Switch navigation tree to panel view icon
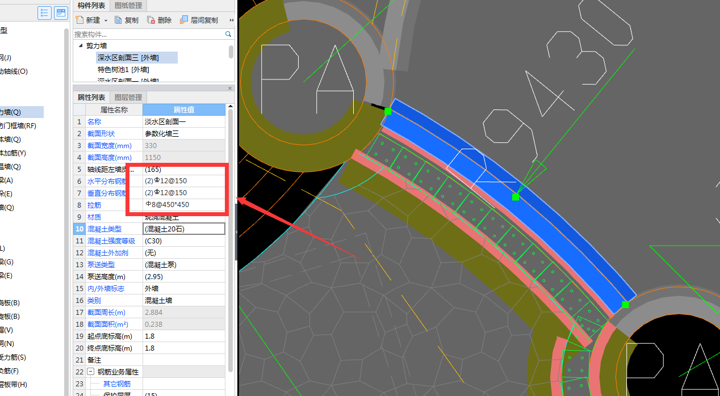Image resolution: width=720 pixels, height=396 pixels. coord(60,13)
